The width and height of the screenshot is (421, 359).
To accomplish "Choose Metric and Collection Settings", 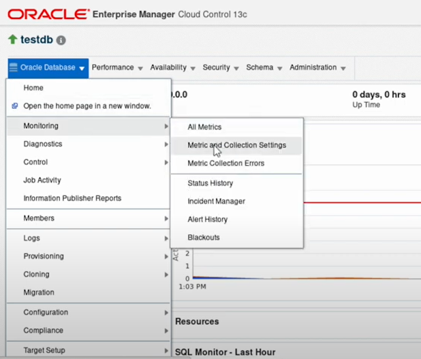I will click(237, 145).
